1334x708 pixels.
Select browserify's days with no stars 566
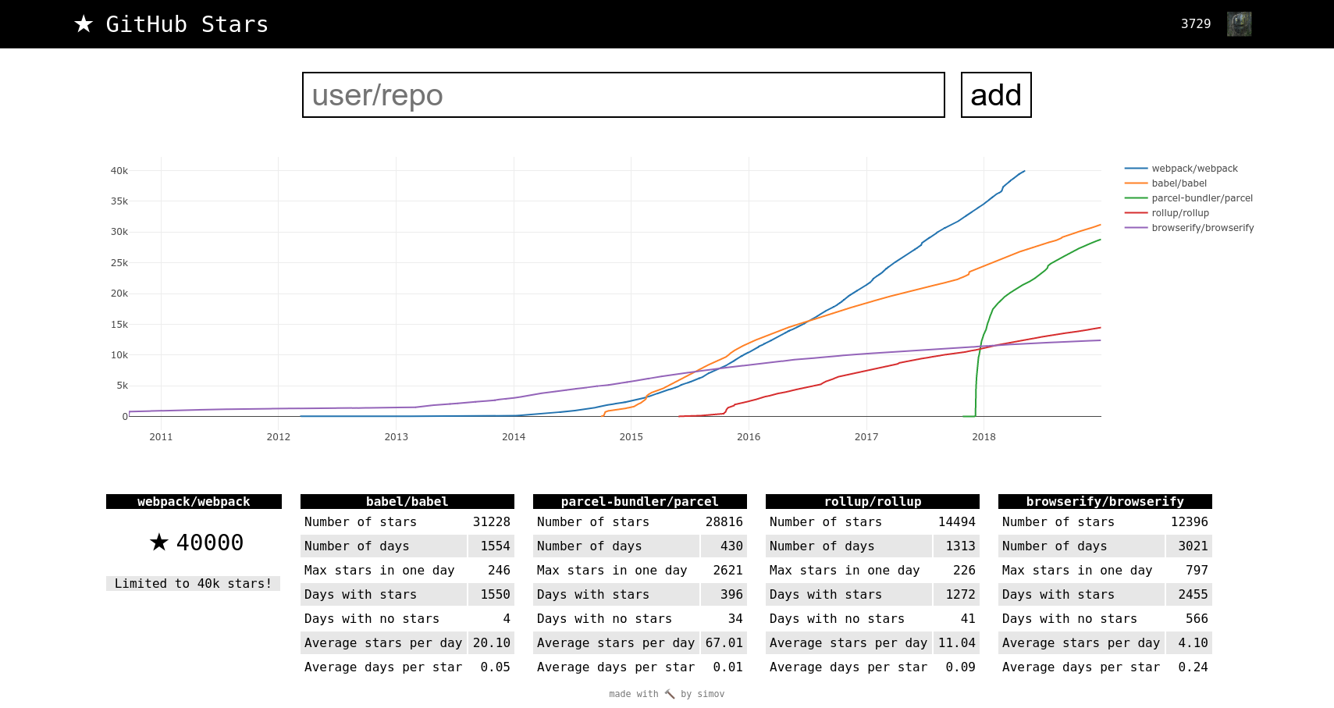1197,619
